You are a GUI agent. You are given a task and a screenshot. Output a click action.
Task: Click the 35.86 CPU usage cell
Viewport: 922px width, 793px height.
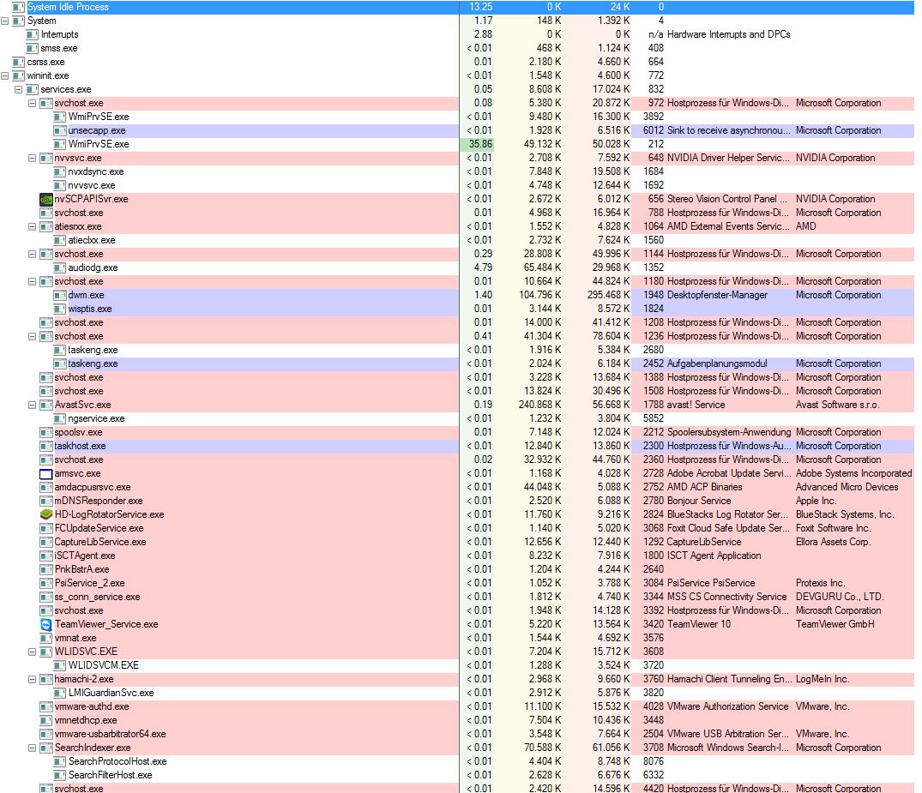point(477,144)
